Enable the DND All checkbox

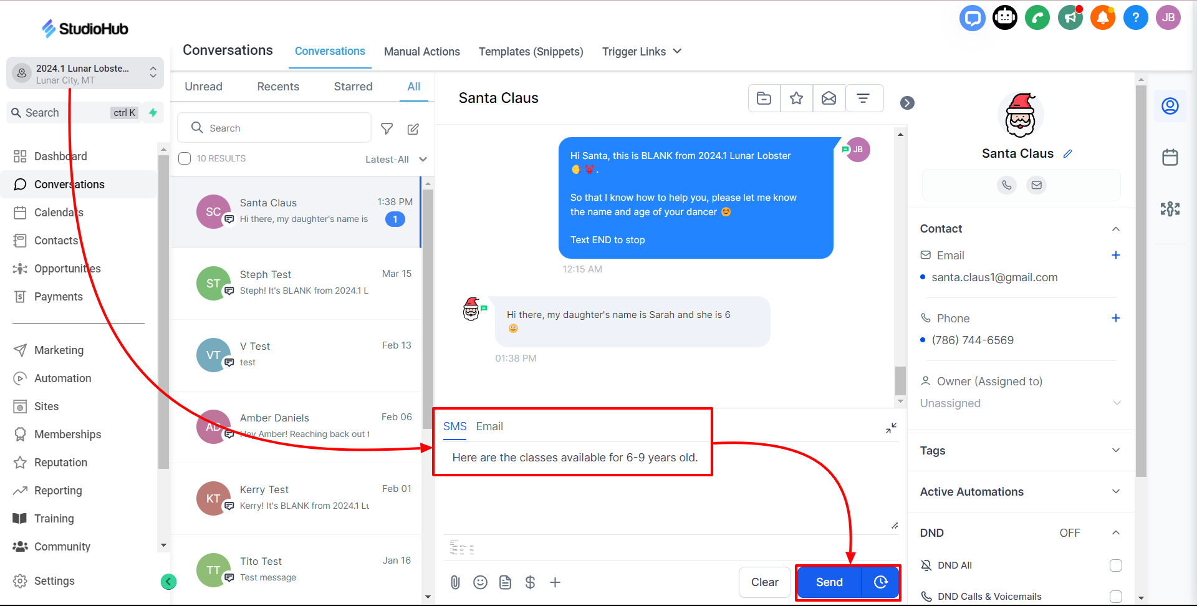[1116, 565]
